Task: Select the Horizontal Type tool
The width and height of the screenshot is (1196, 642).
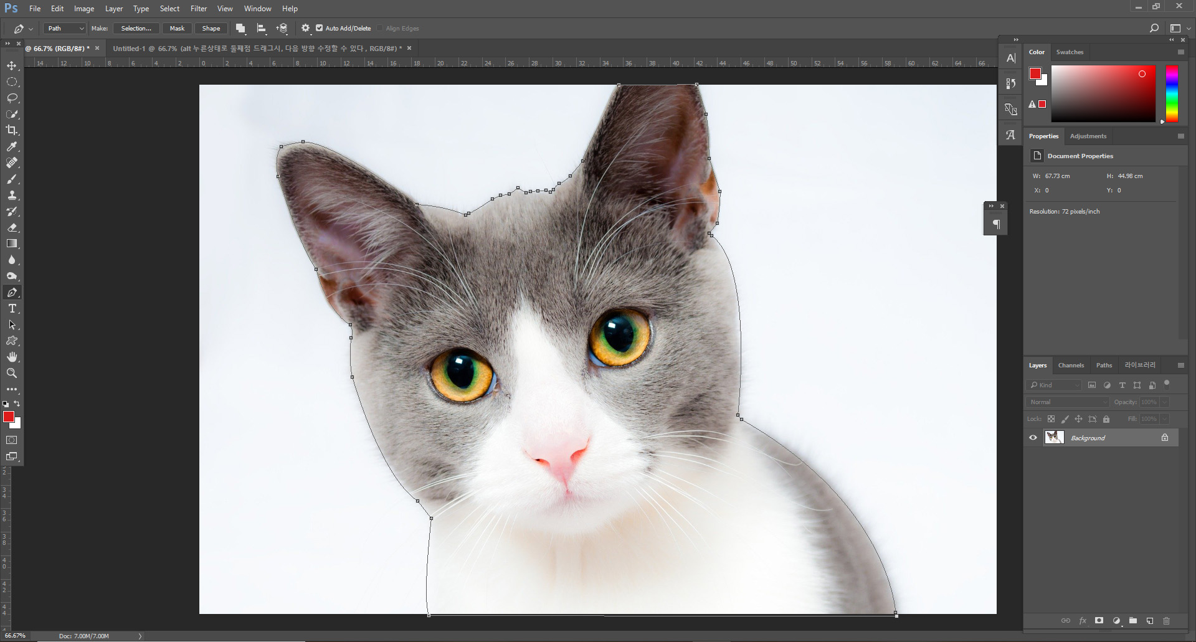Action: coord(12,308)
